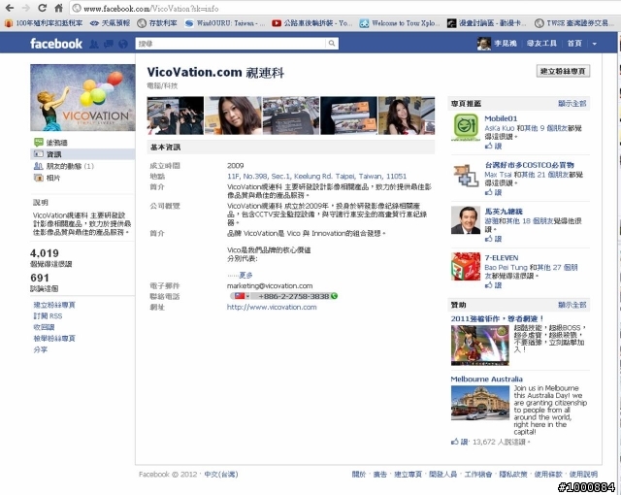Screen dimensions: 621x495
Task: Click the game ad image
Action: click(480, 346)
